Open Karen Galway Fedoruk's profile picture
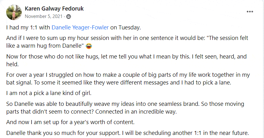The height and width of the screenshot is (138, 264). tap(13, 12)
